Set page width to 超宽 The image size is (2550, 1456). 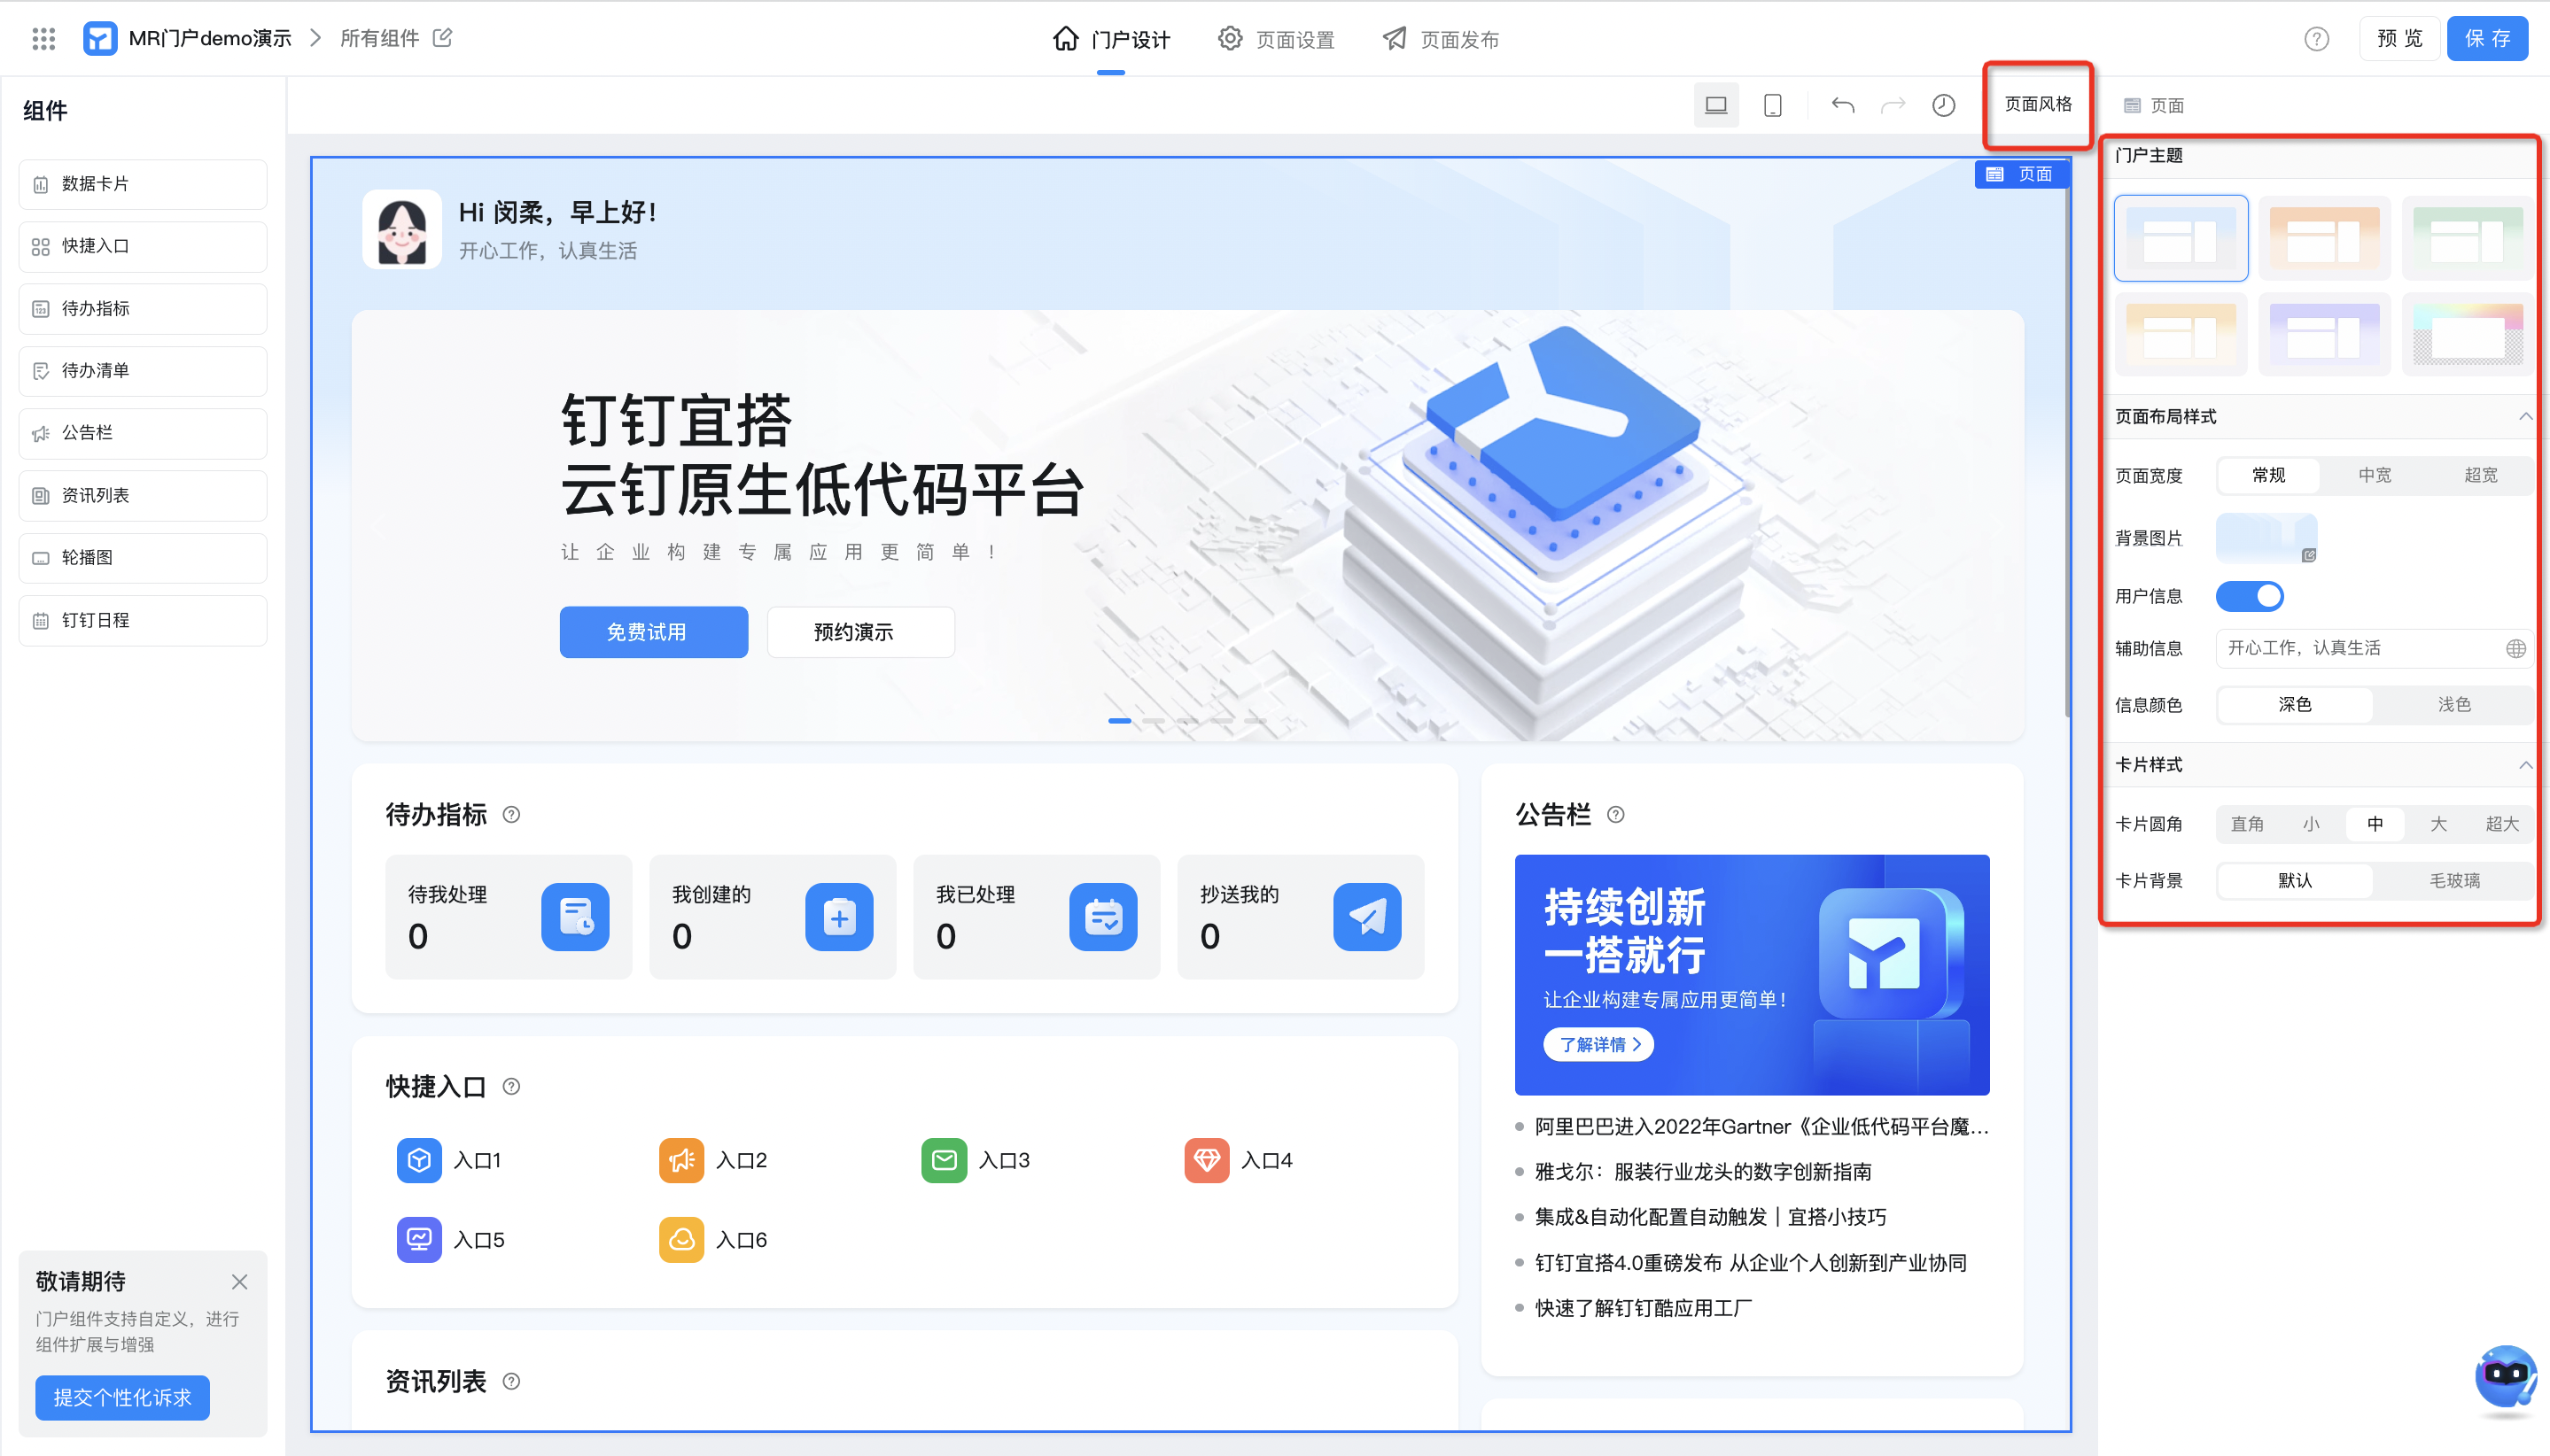pyautogui.click(x=2481, y=475)
